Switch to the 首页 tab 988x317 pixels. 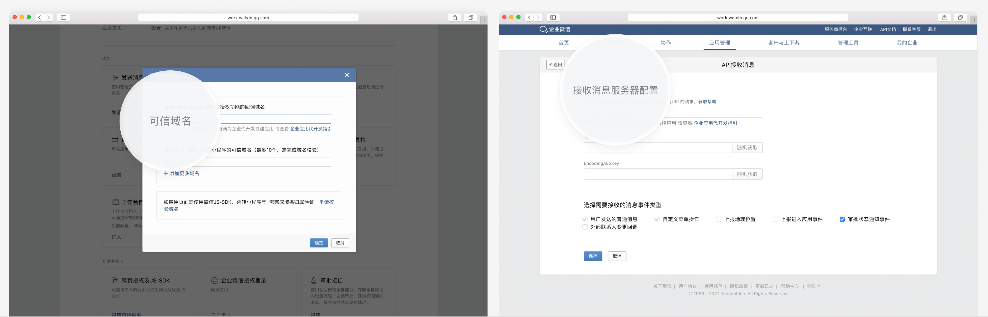564,43
